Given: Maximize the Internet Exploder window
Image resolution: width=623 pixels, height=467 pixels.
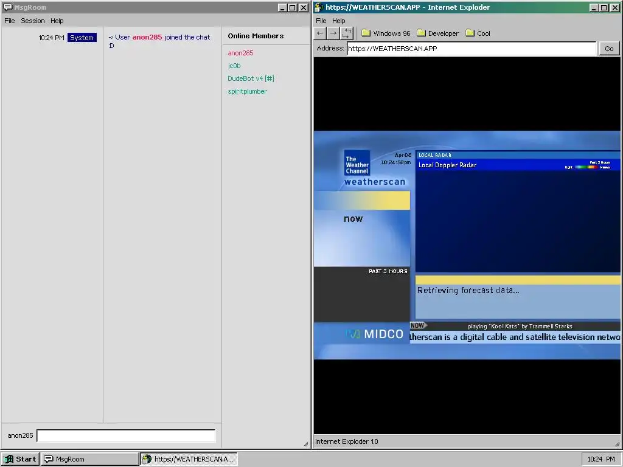Looking at the screenshot, I should point(604,7).
